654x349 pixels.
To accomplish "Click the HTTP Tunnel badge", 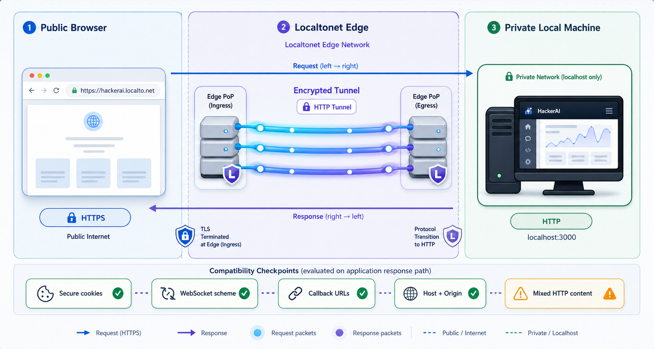I will (326, 107).
